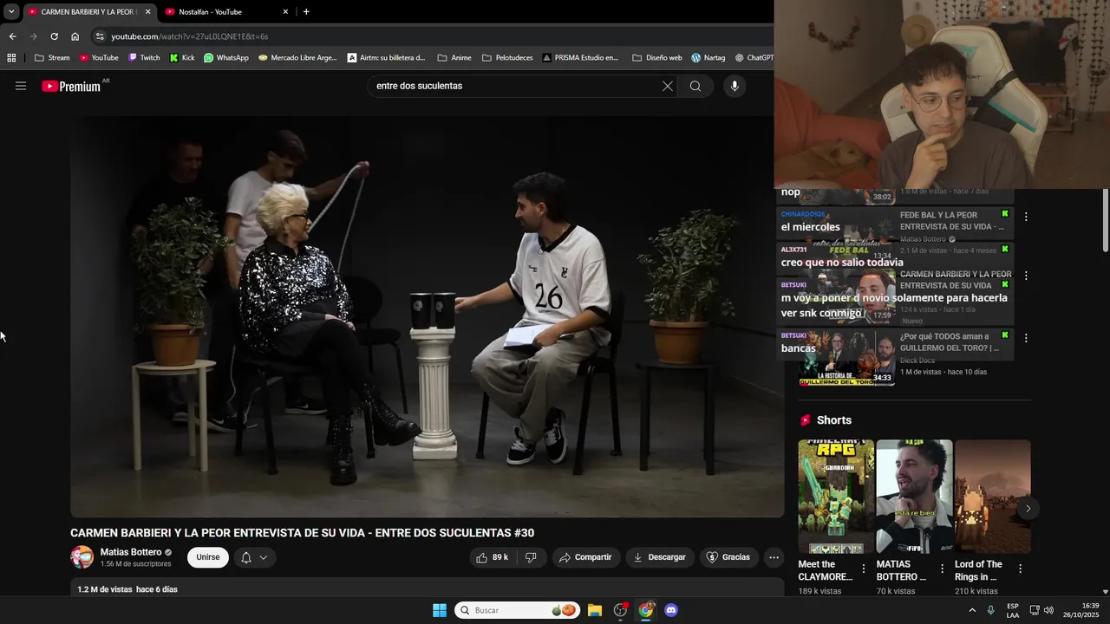Click the Gracias thanks button

coord(728,557)
